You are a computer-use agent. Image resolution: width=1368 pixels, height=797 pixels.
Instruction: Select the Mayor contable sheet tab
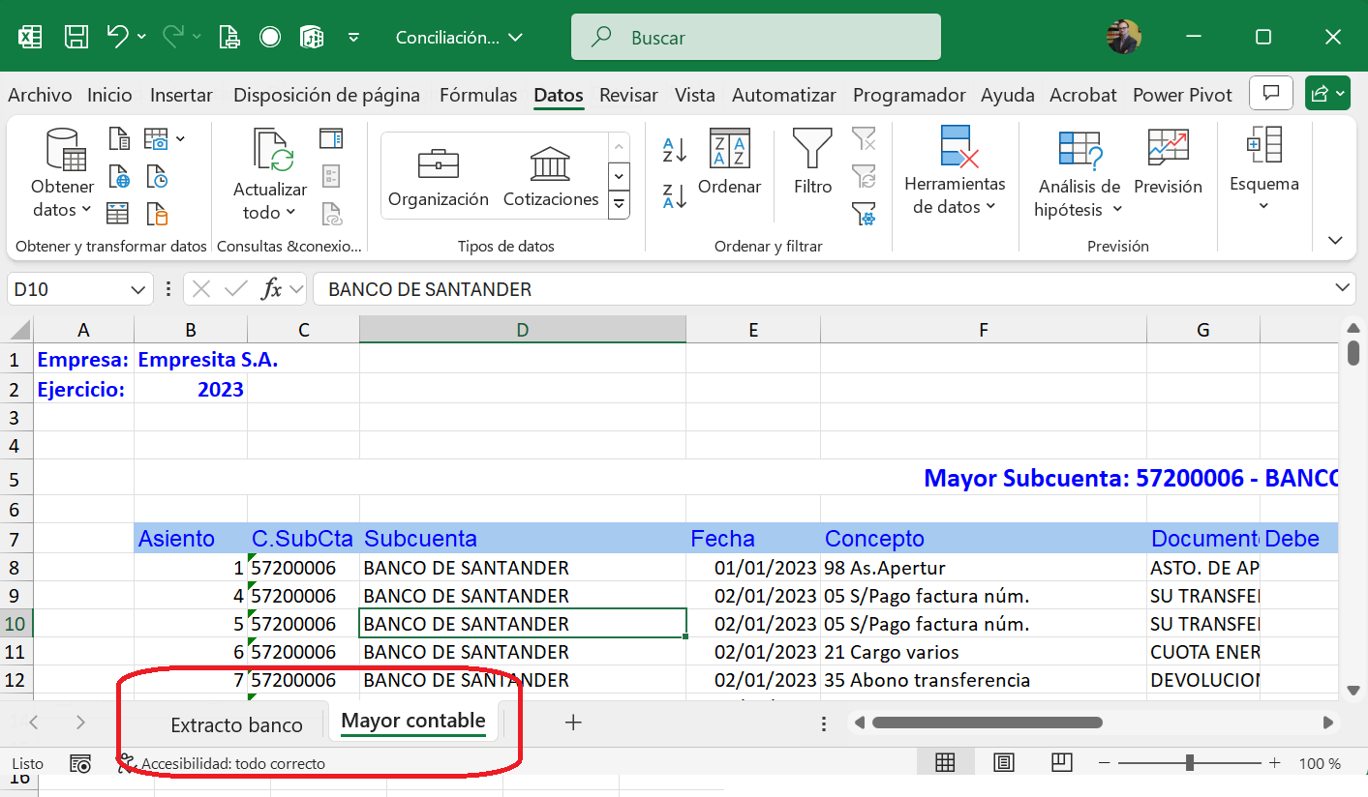413,722
